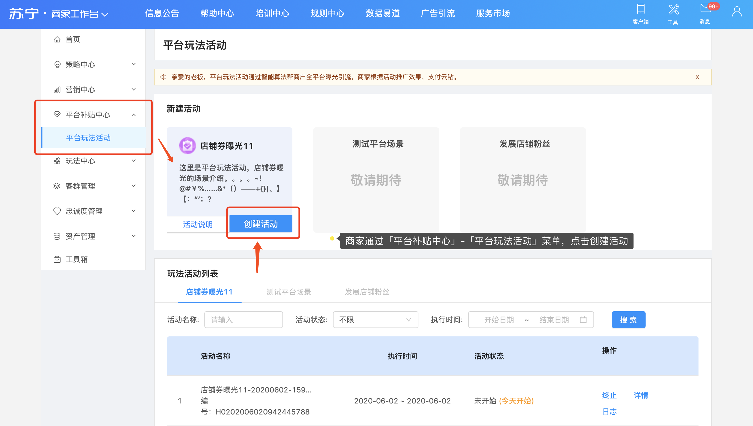Click the user profile icon
Viewport: 753px width, 426px height.
[736, 12]
